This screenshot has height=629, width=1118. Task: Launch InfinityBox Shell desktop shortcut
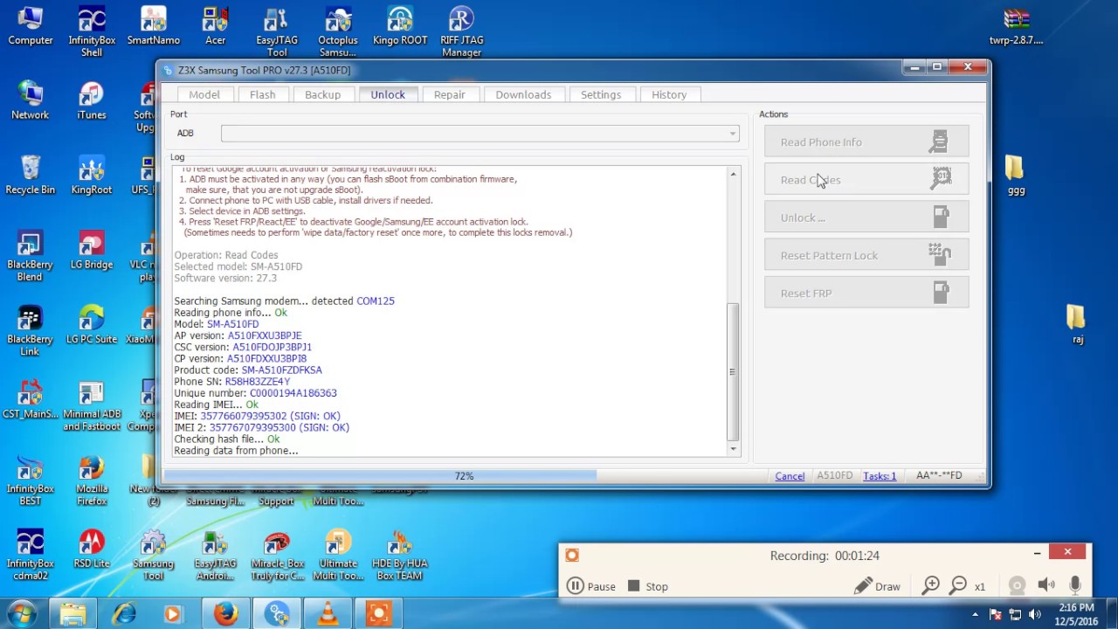[x=92, y=31]
